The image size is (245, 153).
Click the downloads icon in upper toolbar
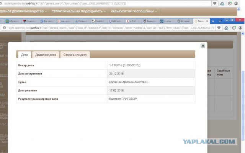pos(230,3)
